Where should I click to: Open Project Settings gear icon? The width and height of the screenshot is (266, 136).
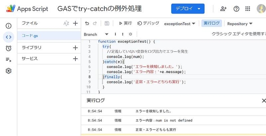pos(8,71)
